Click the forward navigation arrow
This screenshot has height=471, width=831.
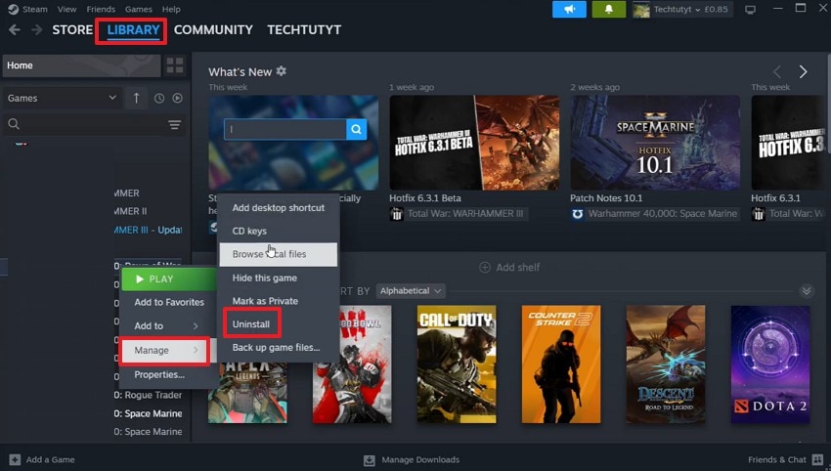pyautogui.click(x=36, y=30)
